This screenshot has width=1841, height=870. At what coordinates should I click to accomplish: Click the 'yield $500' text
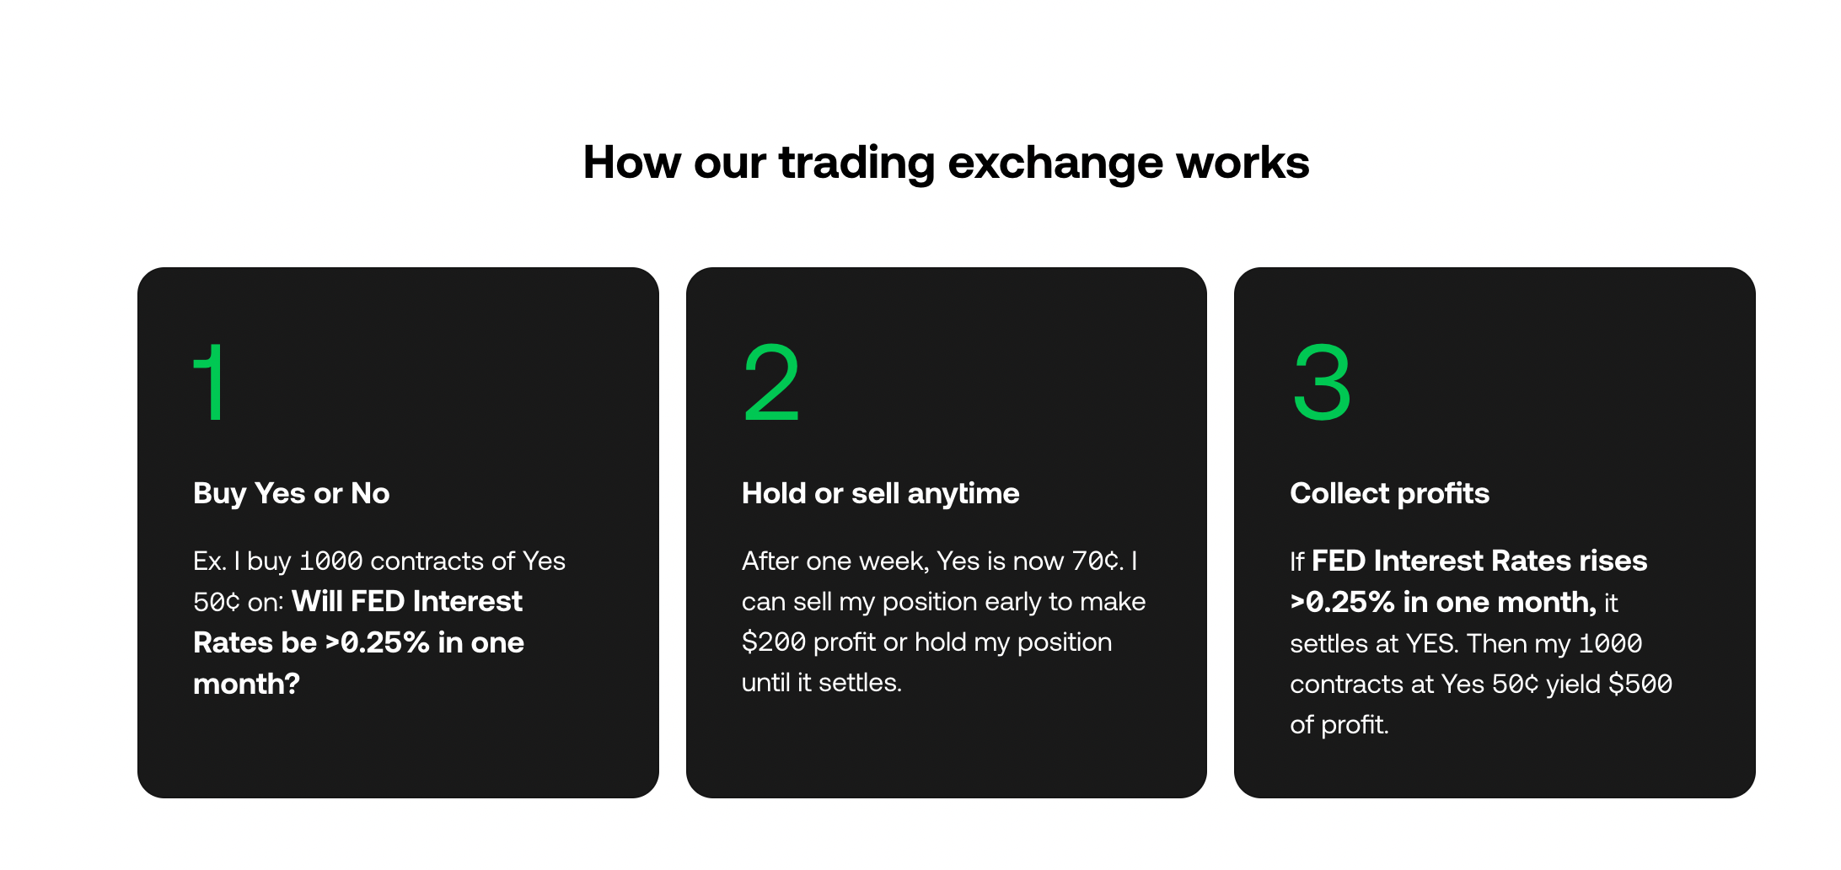(1609, 684)
